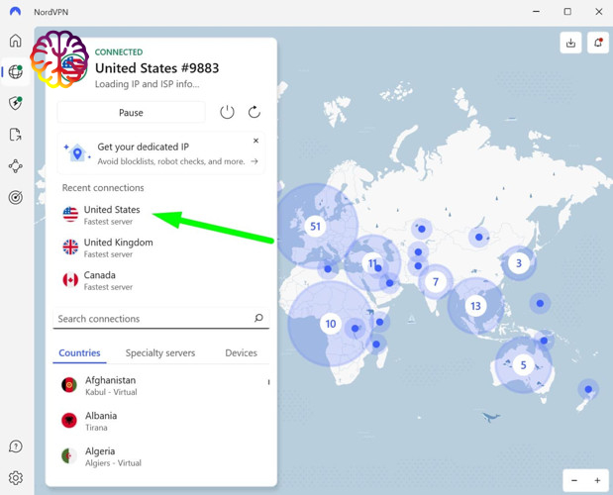Open Threat Protection shield in sidebar

tap(16, 103)
